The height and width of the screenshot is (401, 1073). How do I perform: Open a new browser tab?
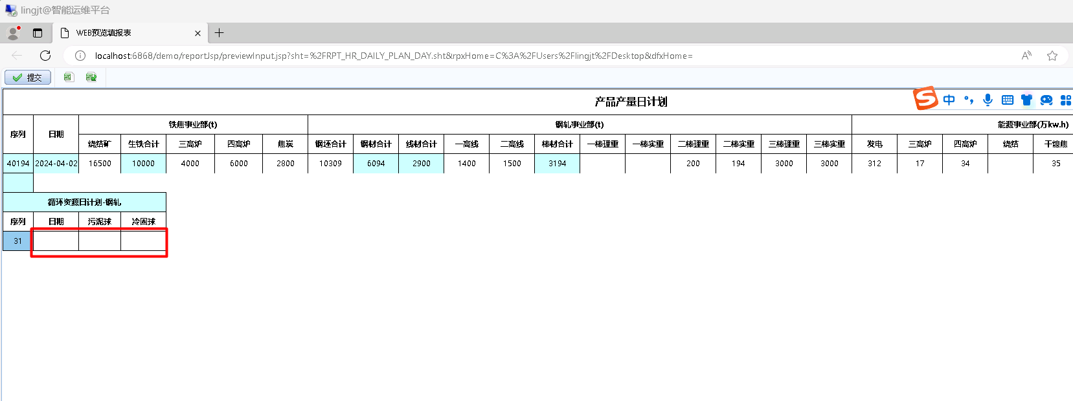220,33
